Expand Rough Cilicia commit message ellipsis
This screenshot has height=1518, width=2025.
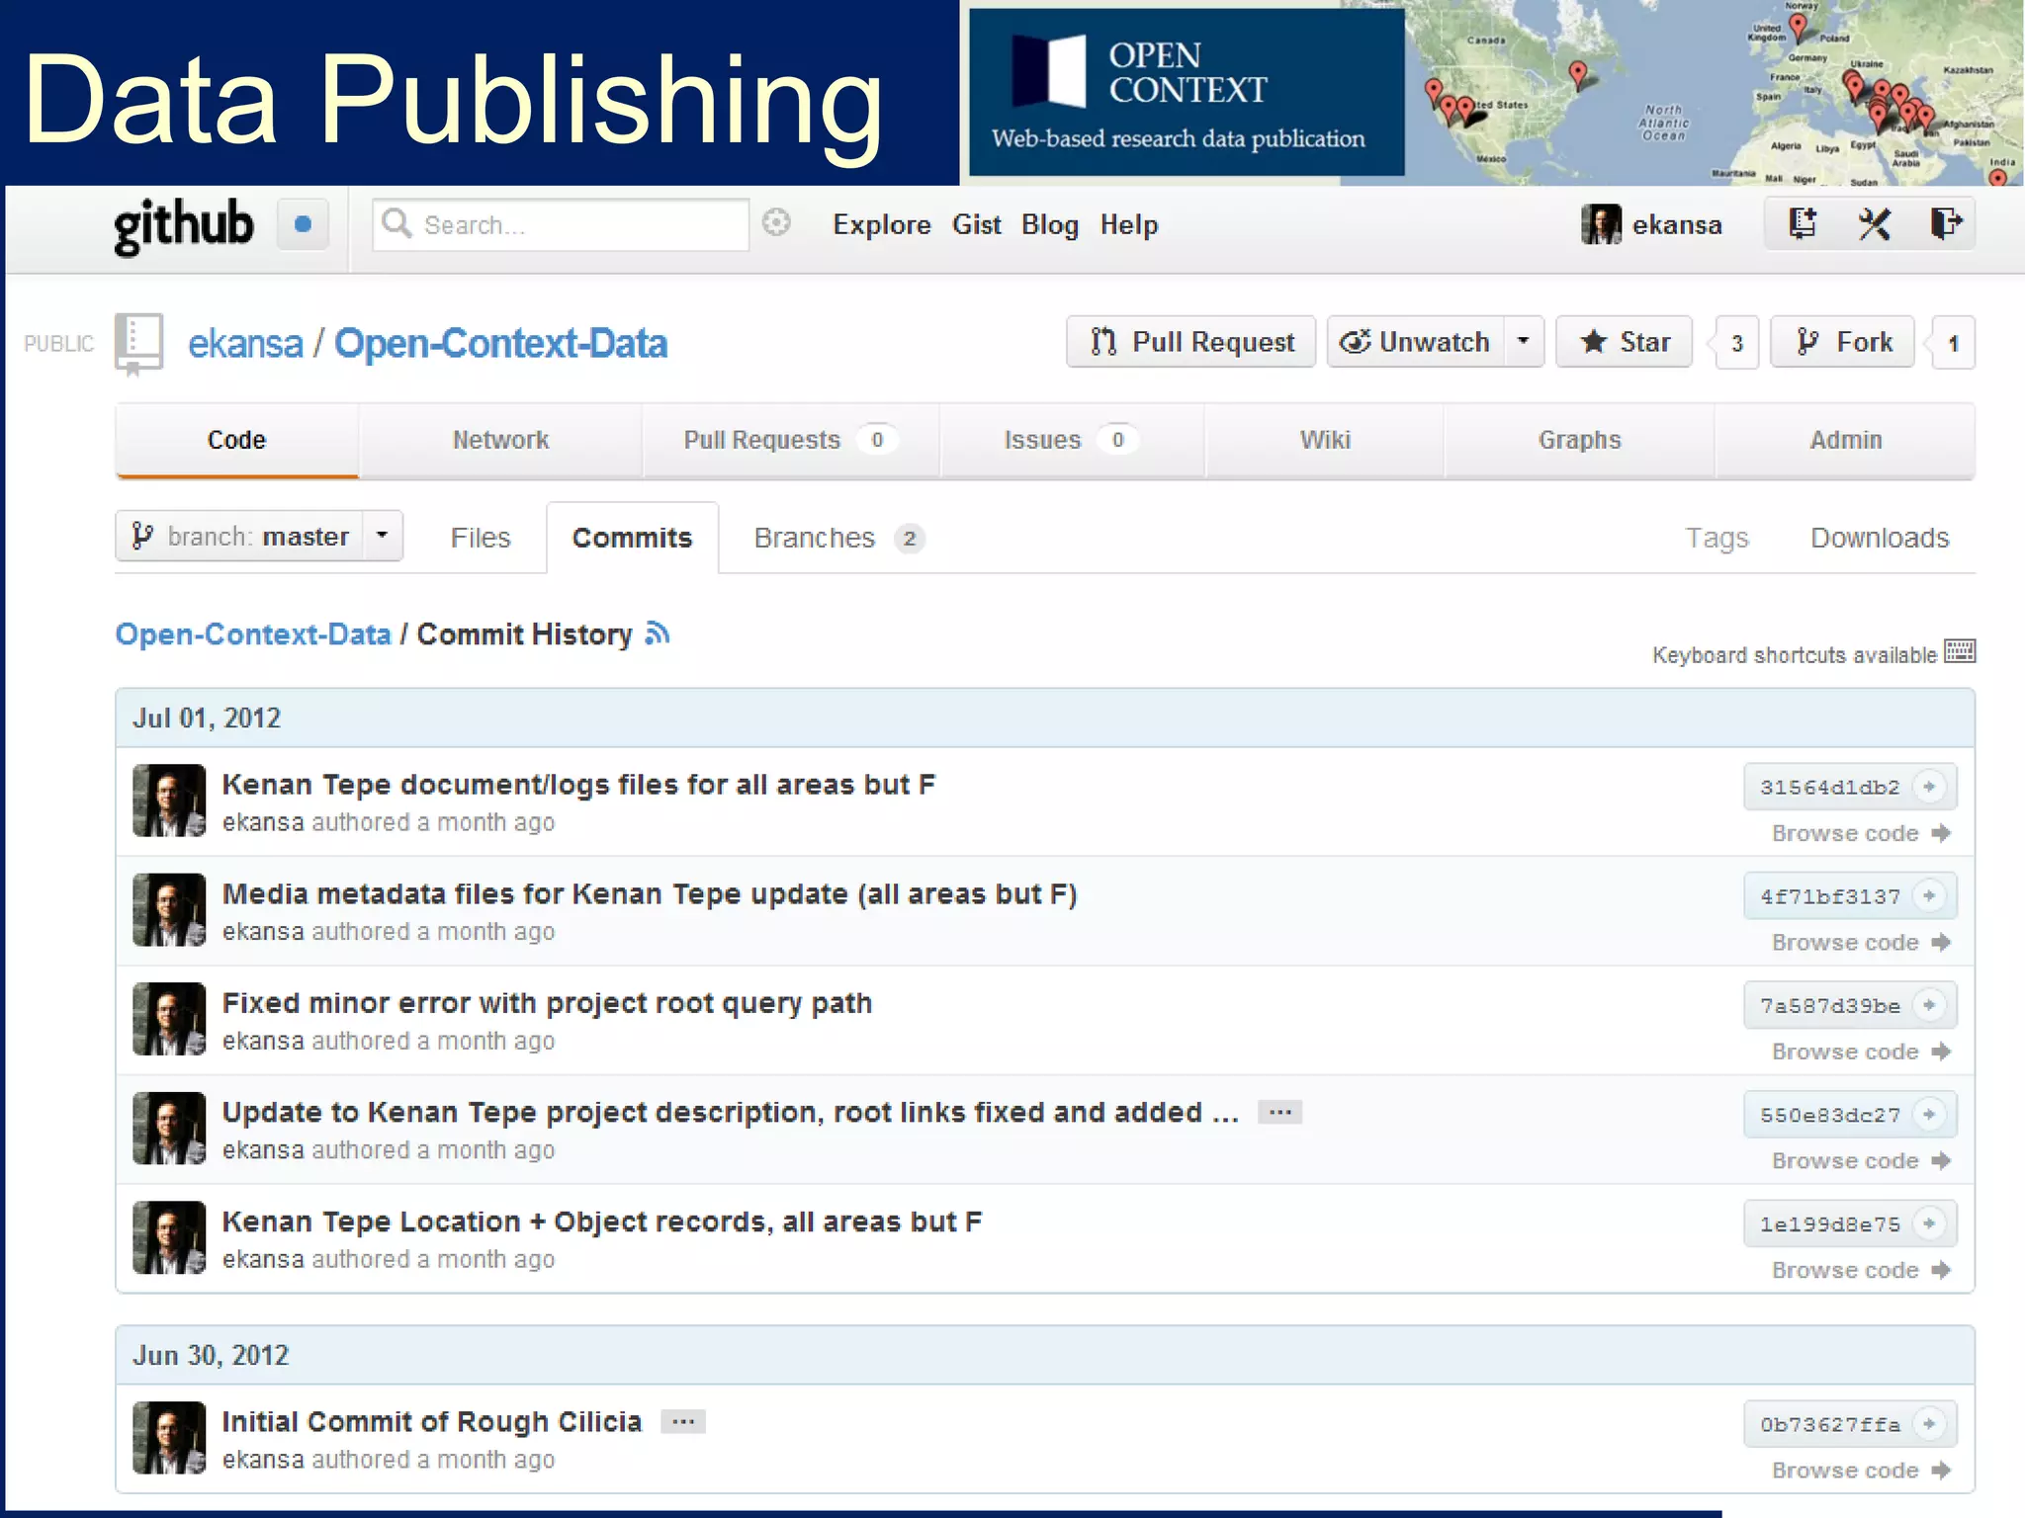[x=683, y=1422]
